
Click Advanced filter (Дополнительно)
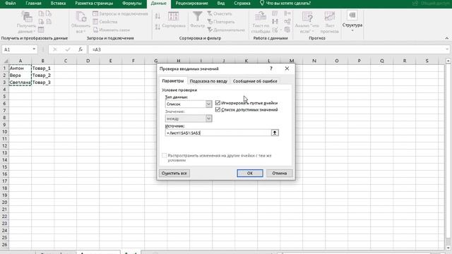226,30
